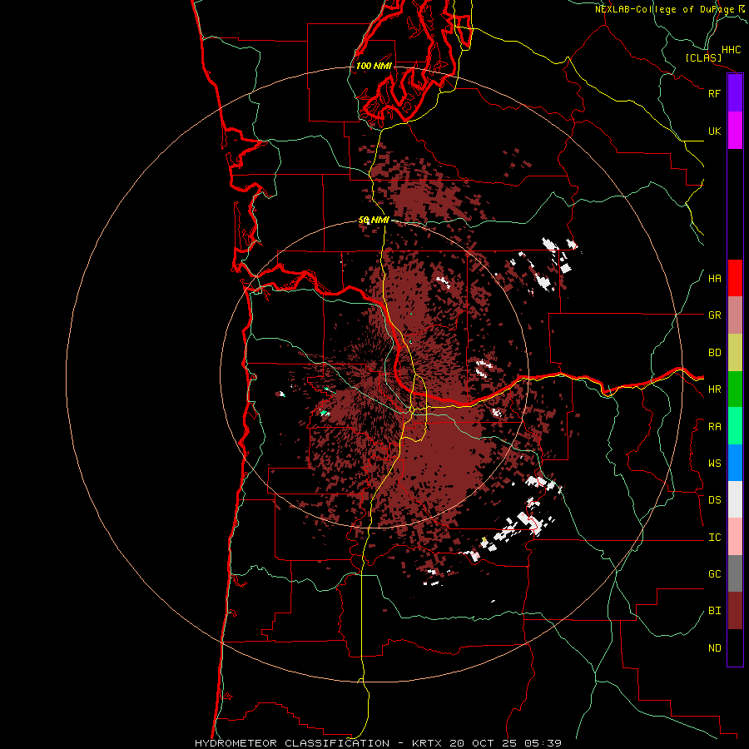Click the [CLAS] units label
The width and height of the screenshot is (749, 749).
pos(703,57)
